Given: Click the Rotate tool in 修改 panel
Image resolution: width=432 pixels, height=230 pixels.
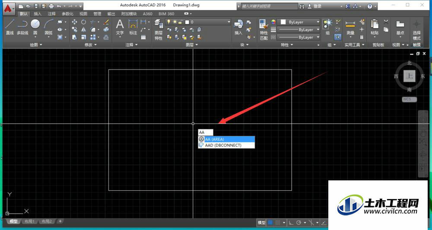Looking at the screenshot, I should pos(83,22).
